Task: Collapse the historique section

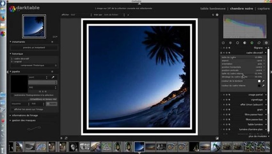Action: click(x=17, y=54)
